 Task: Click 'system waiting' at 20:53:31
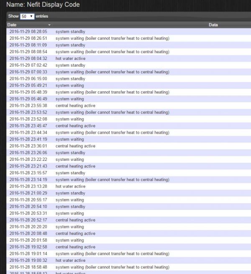click(69, 213)
